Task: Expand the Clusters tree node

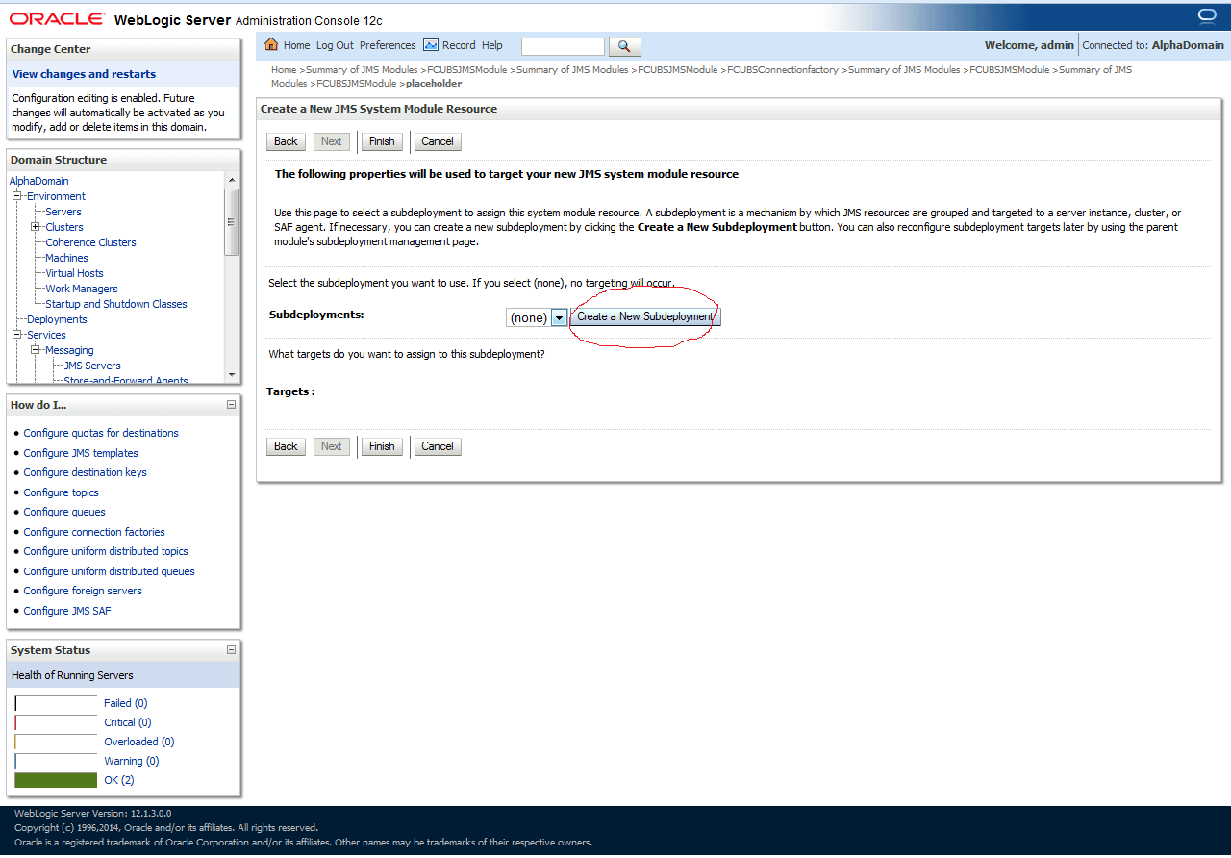Action: (36, 227)
